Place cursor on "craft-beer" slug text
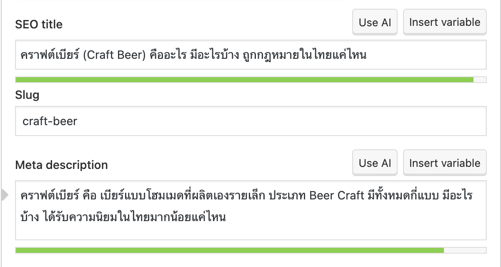 click(x=50, y=121)
